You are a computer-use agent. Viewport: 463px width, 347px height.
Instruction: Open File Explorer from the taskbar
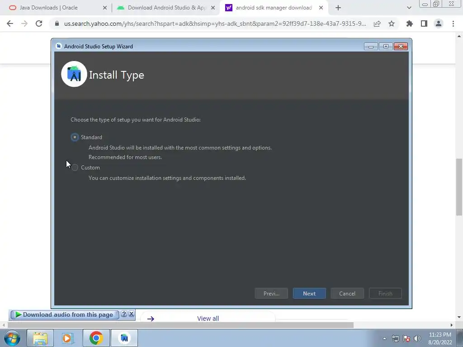click(x=40, y=338)
